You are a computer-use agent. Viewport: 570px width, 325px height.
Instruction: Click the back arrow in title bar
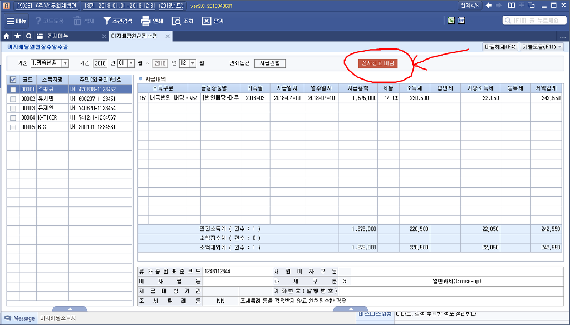click(489, 6)
